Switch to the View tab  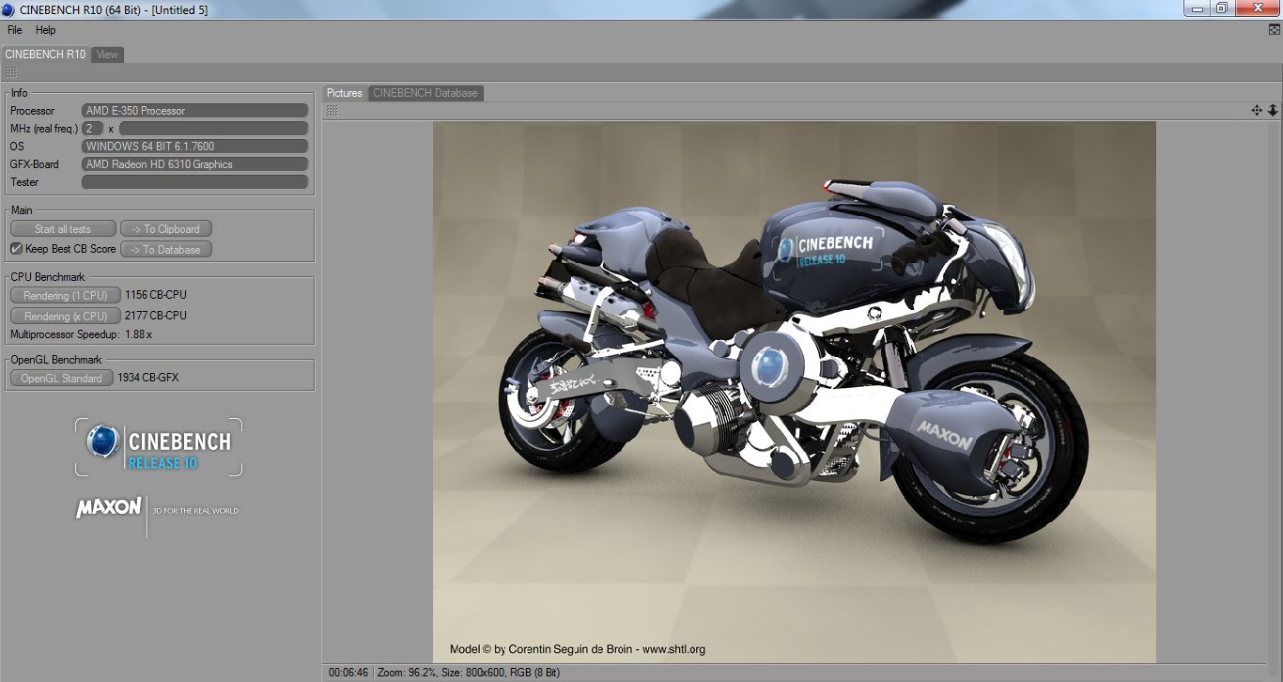pyautogui.click(x=108, y=54)
